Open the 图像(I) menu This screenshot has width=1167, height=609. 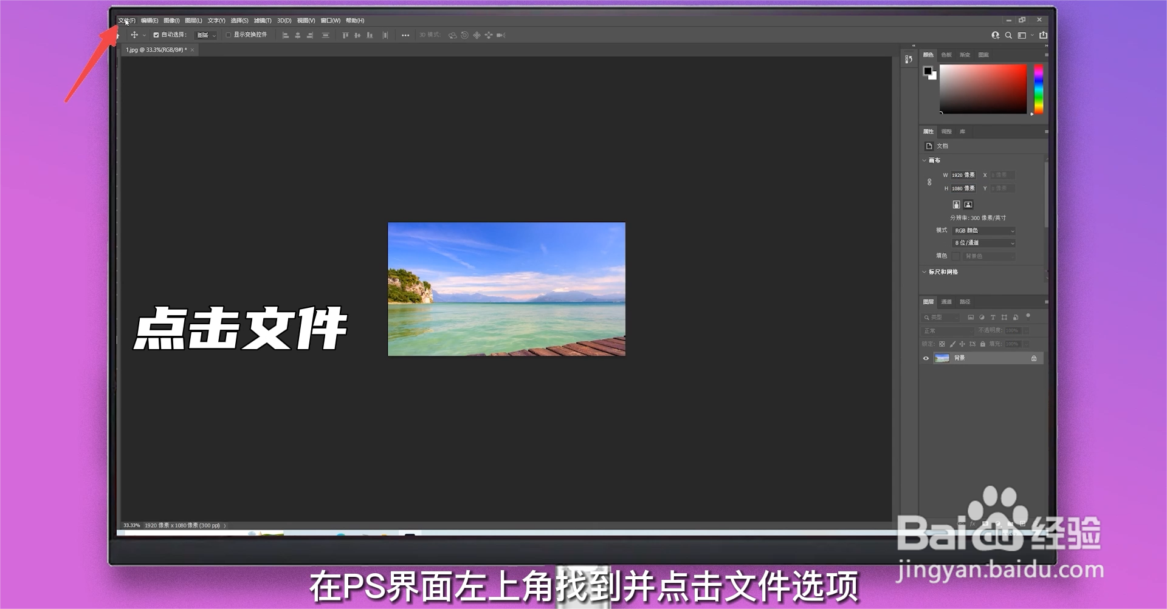pyautogui.click(x=171, y=21)
